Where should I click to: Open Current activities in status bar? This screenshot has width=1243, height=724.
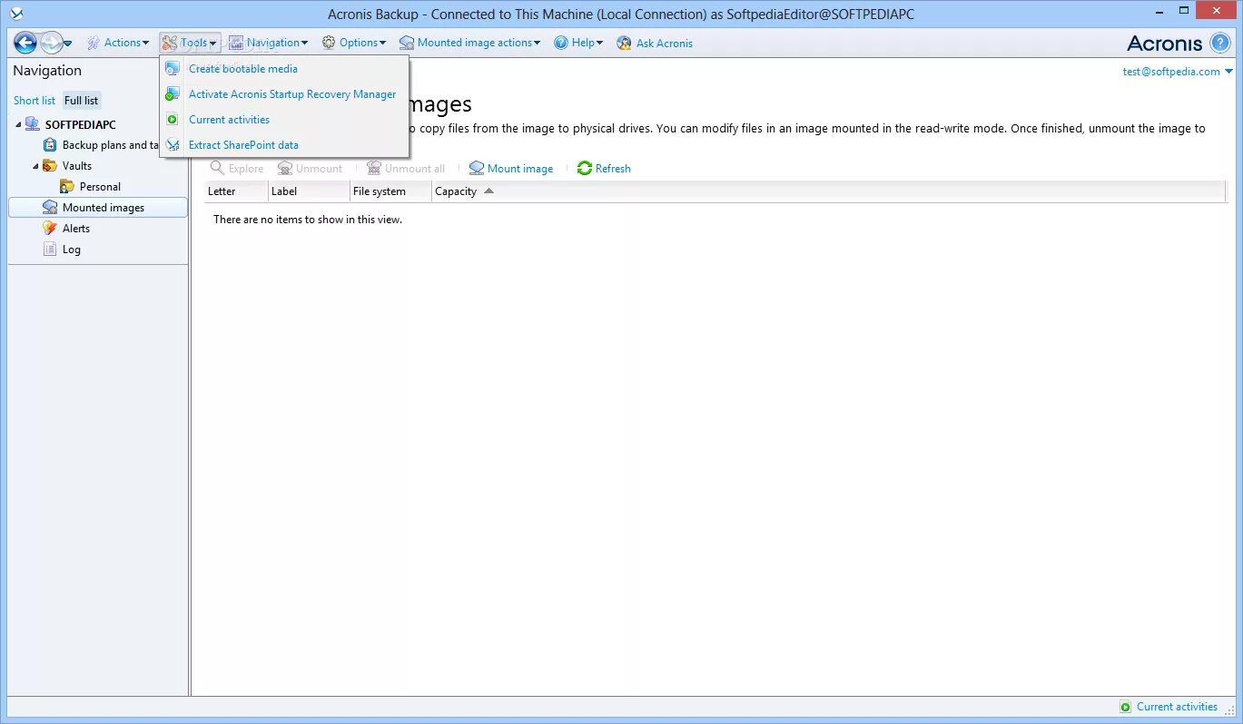click(1177, 707)
